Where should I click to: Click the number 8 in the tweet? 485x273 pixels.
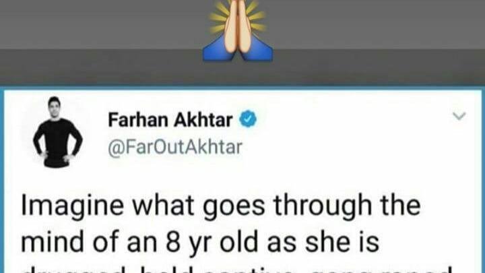173,242
